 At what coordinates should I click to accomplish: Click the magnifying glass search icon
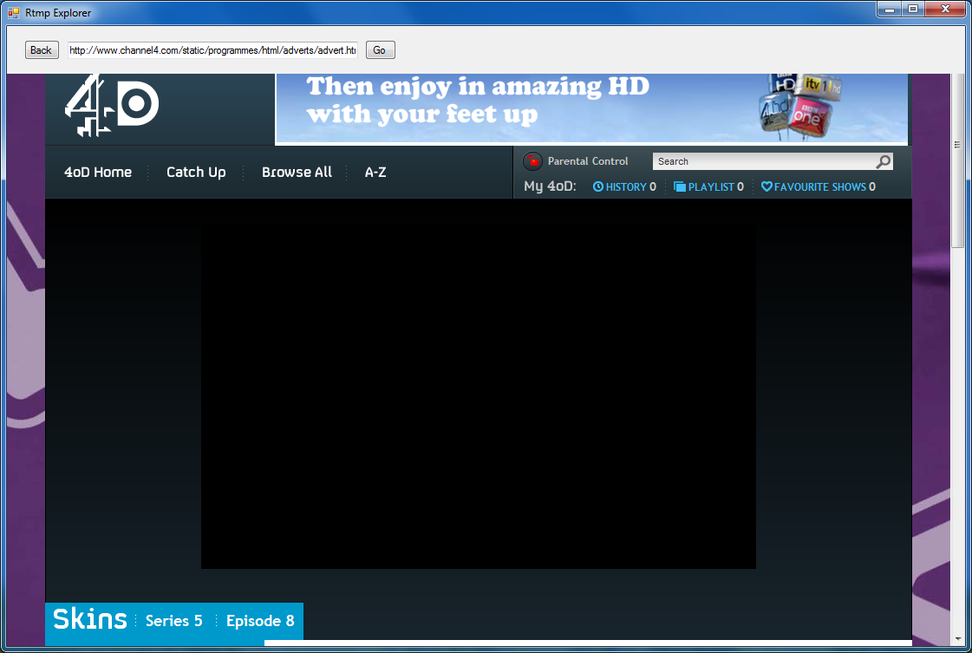(884, 161)
